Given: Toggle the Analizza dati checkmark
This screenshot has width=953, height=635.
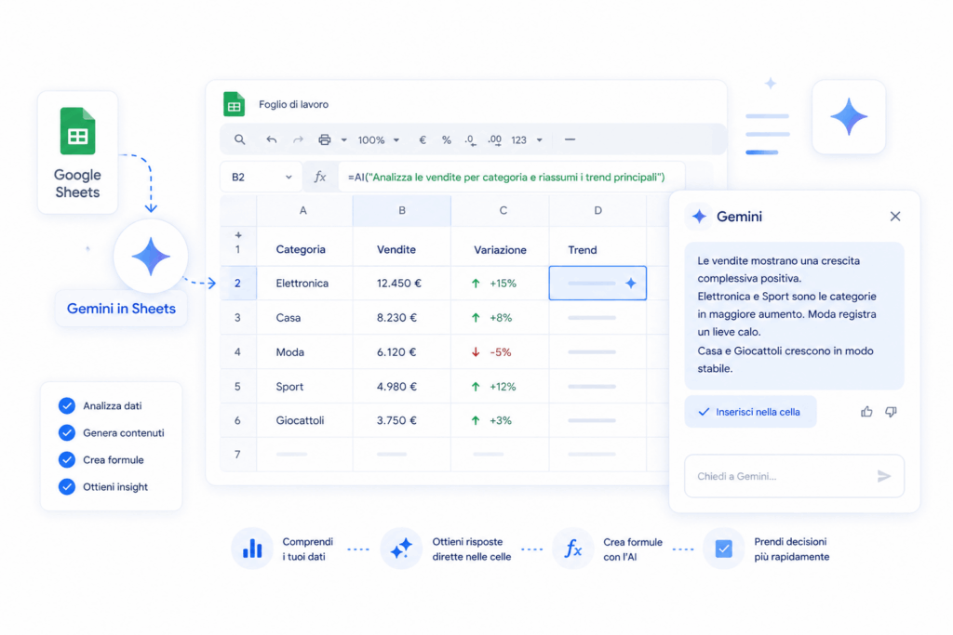Looking at the screenshot, I should click(x=67, y=405).
